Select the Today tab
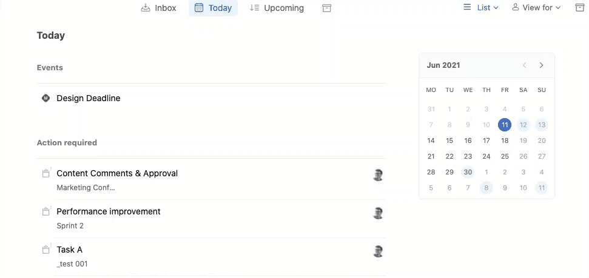The image size is (589, 278). point(213,8)
